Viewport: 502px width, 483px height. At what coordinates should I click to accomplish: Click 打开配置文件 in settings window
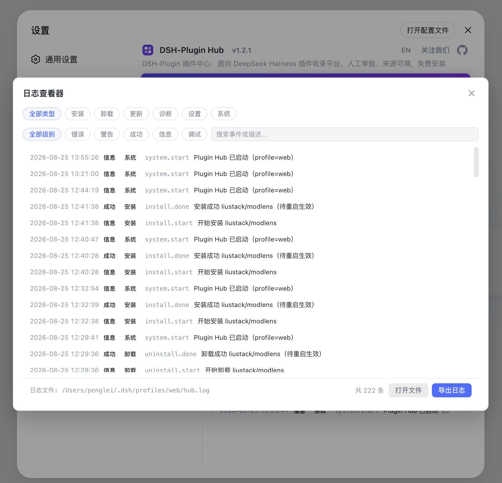428,30
